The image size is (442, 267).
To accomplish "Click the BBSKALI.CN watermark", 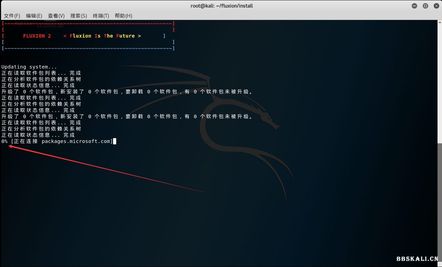I will click(416, 258).
